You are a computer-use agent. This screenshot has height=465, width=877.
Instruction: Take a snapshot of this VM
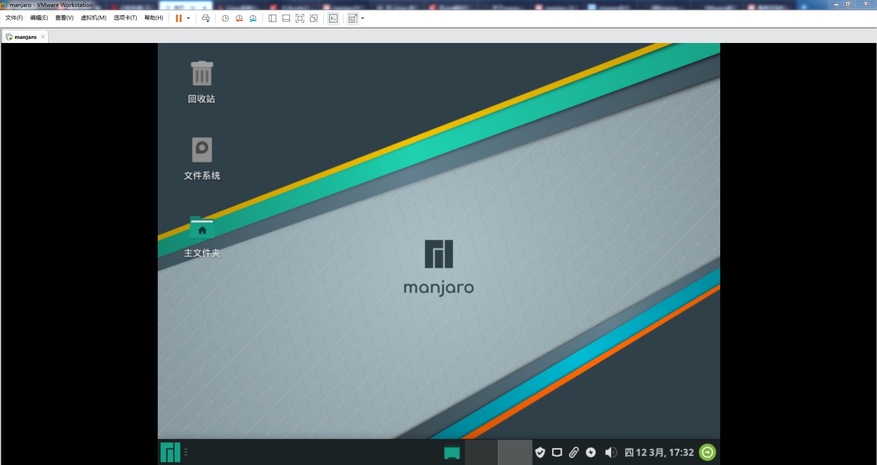click(225, 18)
